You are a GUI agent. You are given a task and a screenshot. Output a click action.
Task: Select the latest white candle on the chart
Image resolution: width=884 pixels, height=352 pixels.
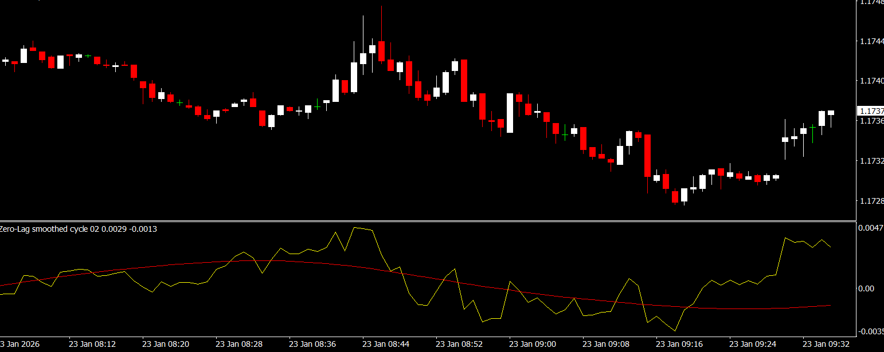click(x=831, y=113)
